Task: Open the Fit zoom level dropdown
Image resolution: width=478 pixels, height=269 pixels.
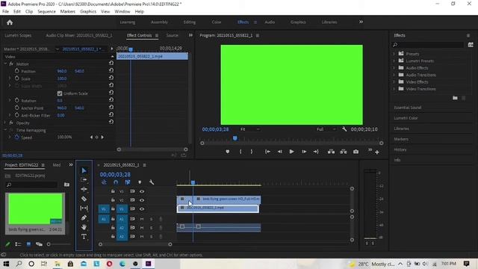Action: pyautogui.click(x=250, y=129)
